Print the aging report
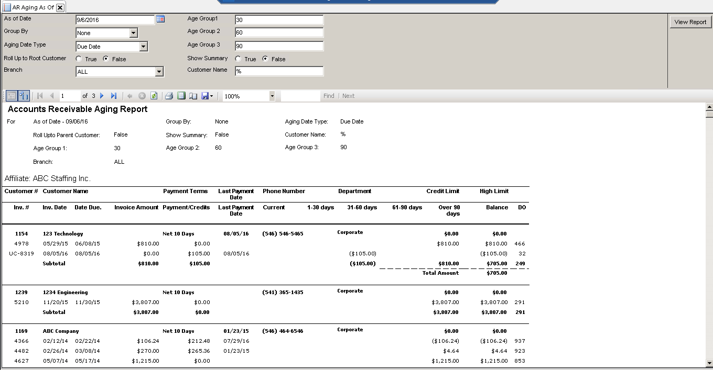 169,96
